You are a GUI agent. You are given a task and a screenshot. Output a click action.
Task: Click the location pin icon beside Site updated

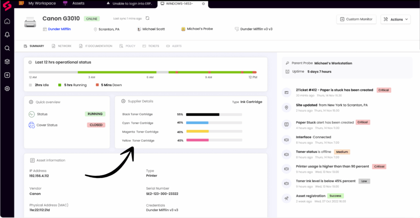pos(286,108)
